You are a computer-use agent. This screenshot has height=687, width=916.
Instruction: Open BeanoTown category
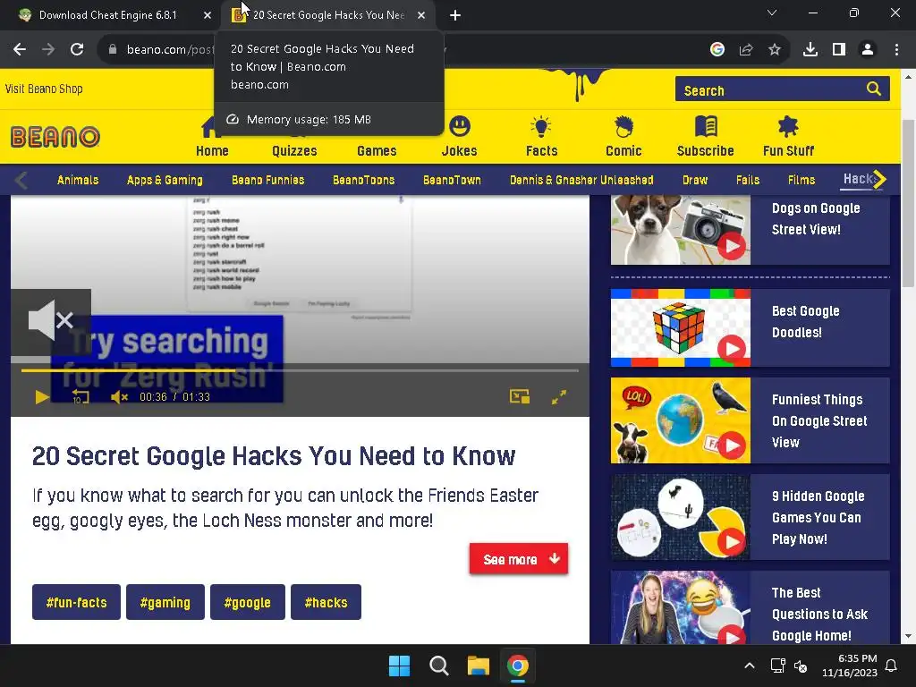click(x=452, y=180)
